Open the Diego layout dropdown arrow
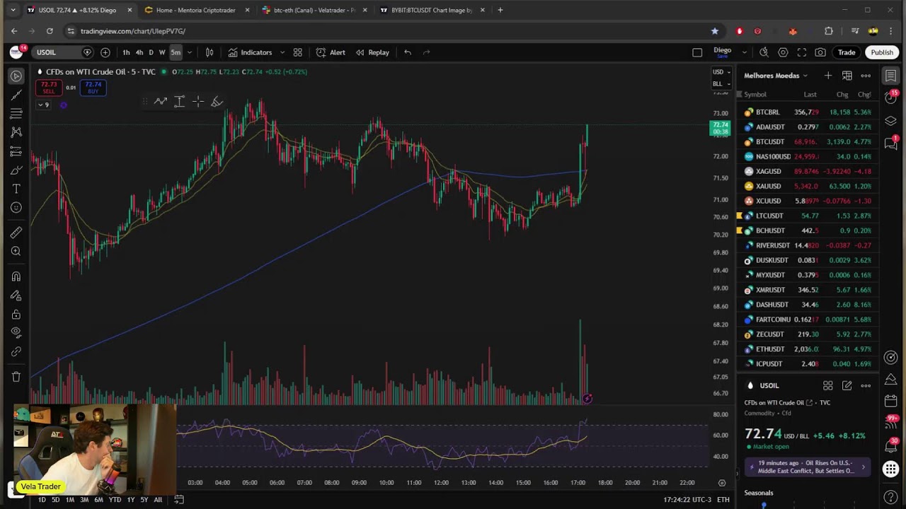The width and height of the screenshot is (906, 509). pos(744,52)
